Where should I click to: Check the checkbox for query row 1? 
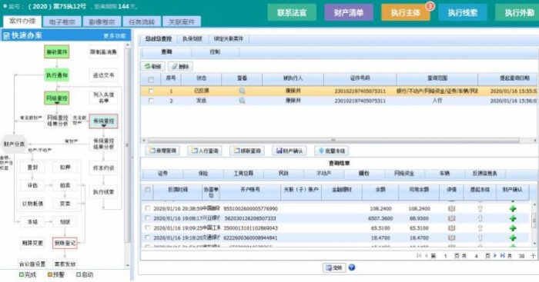pyautogui.click(x=151, y=91)
